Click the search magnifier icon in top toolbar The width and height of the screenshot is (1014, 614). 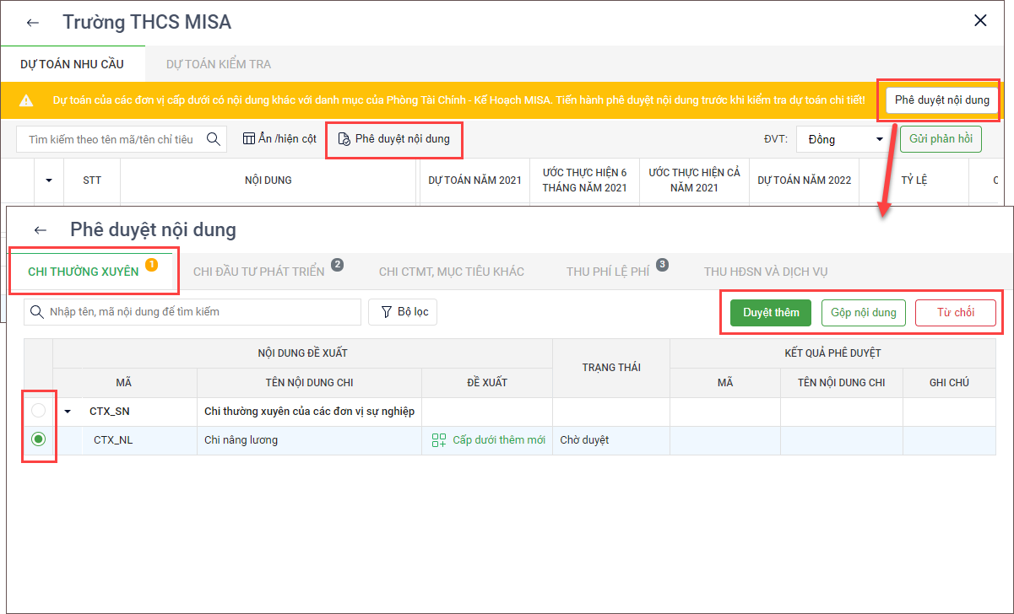214,139
